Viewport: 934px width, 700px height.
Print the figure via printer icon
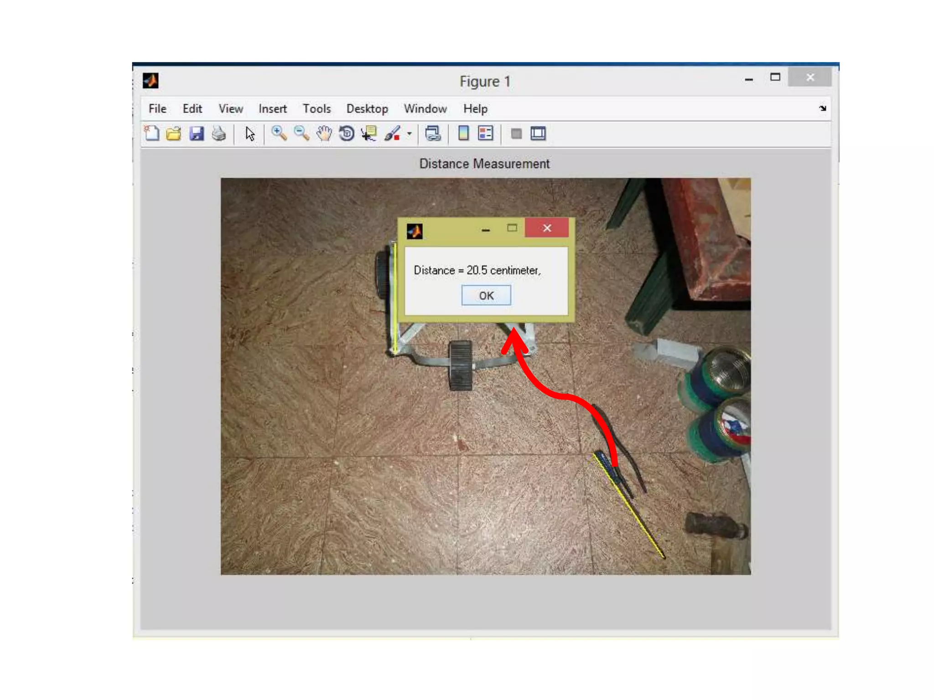[x=219, y=134]
